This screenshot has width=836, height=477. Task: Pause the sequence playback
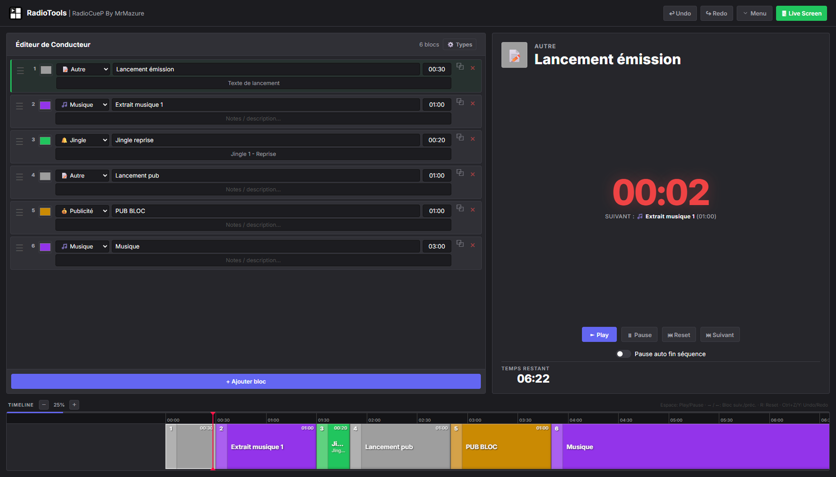[639, 335]
